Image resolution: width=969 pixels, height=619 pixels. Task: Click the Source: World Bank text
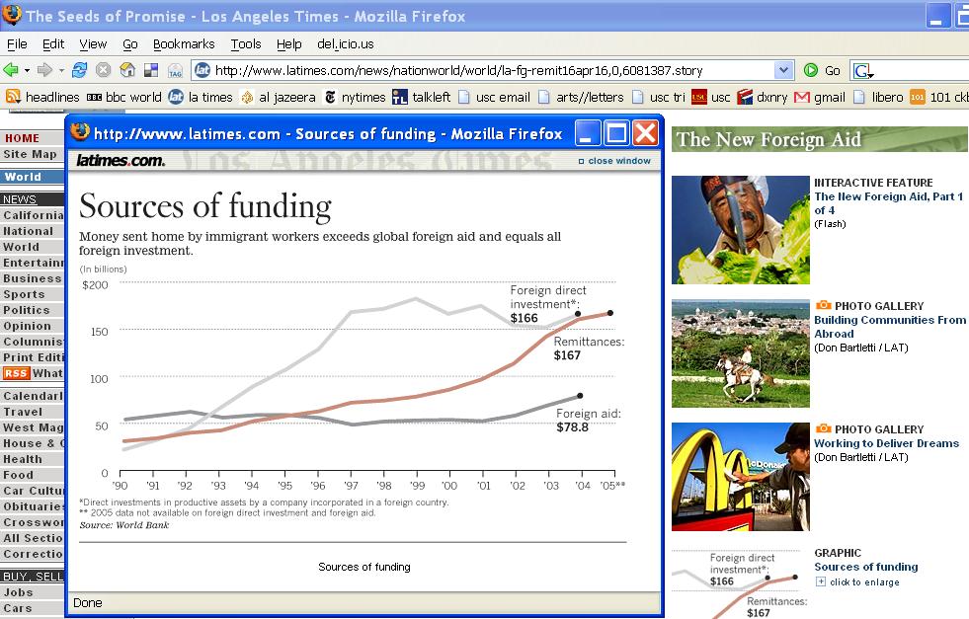(124, 525)
